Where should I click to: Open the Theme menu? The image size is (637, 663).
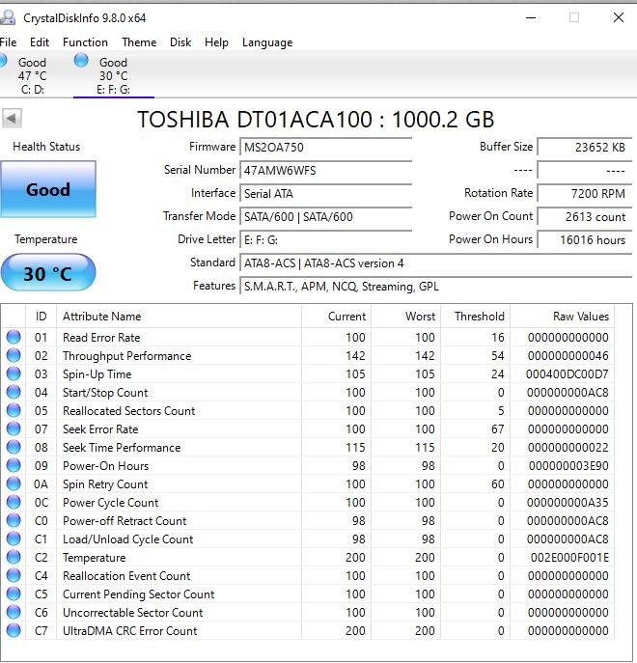click(139, 42)
